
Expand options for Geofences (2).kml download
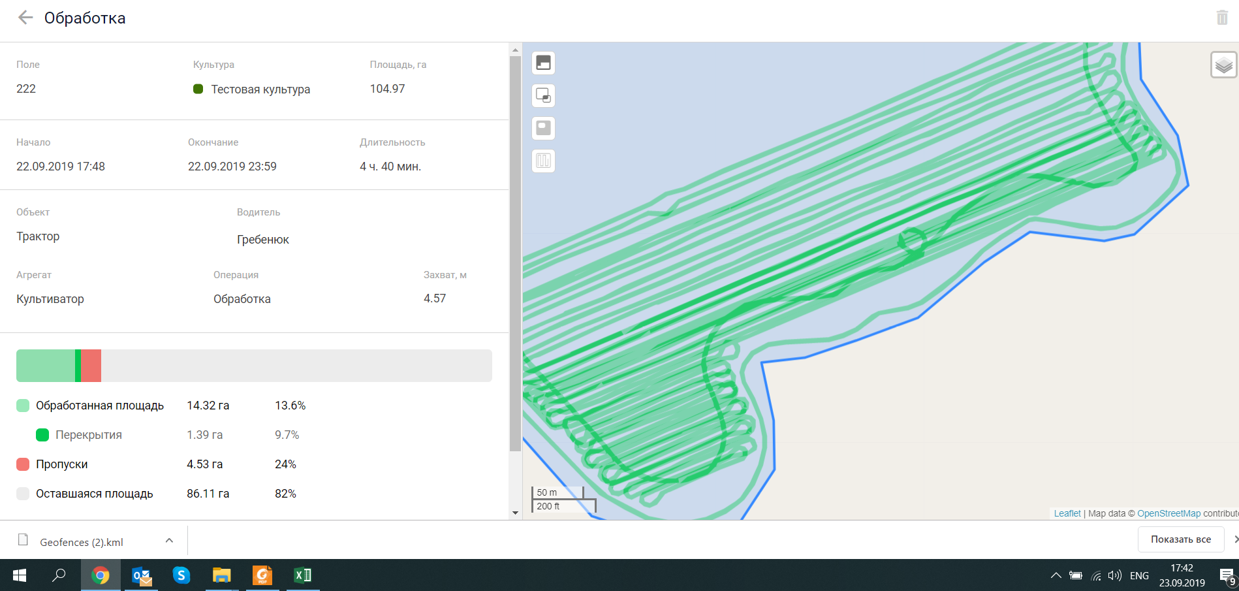[x=169, y=541]
